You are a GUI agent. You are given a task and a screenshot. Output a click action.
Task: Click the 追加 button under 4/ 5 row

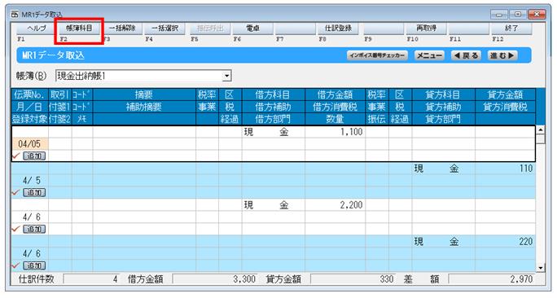(34, 192)
